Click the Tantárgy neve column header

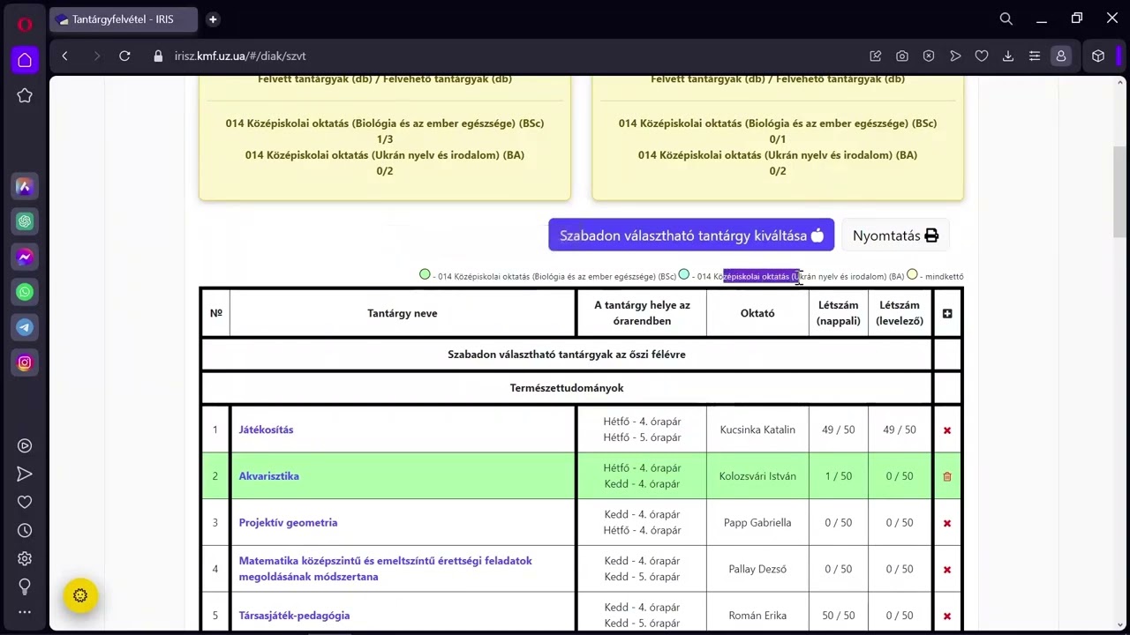tap(402, 313)
